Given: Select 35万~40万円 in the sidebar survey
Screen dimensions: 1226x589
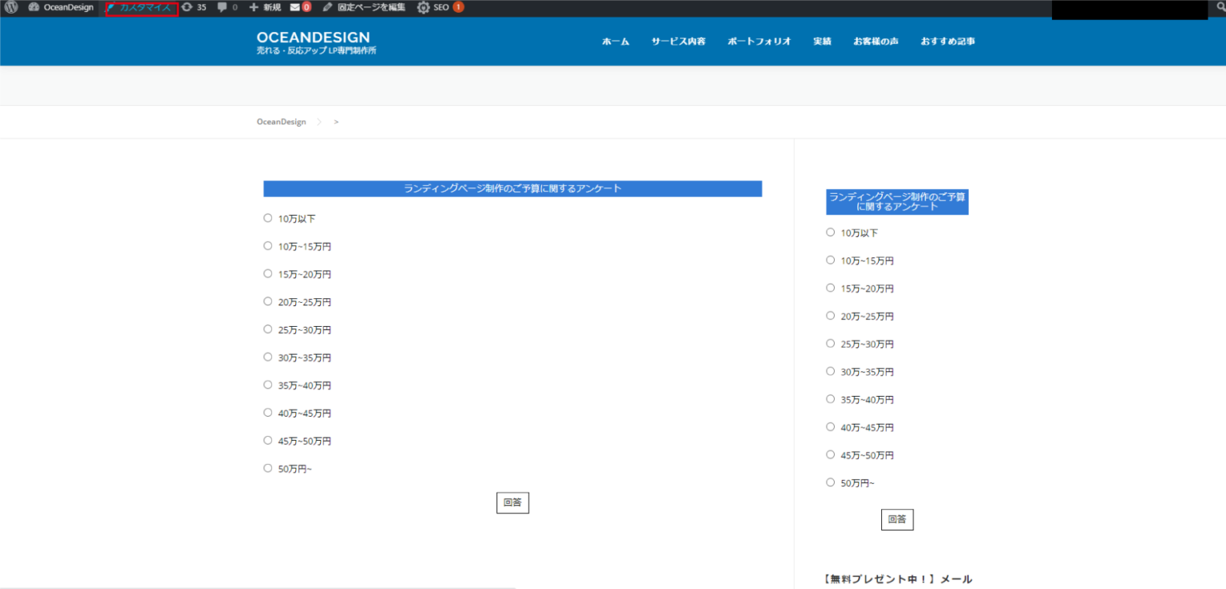Looking at the screenshot, I should click(x=830, y=399).
